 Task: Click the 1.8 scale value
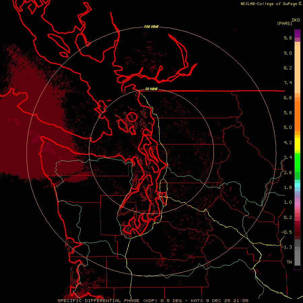(288, 188)
